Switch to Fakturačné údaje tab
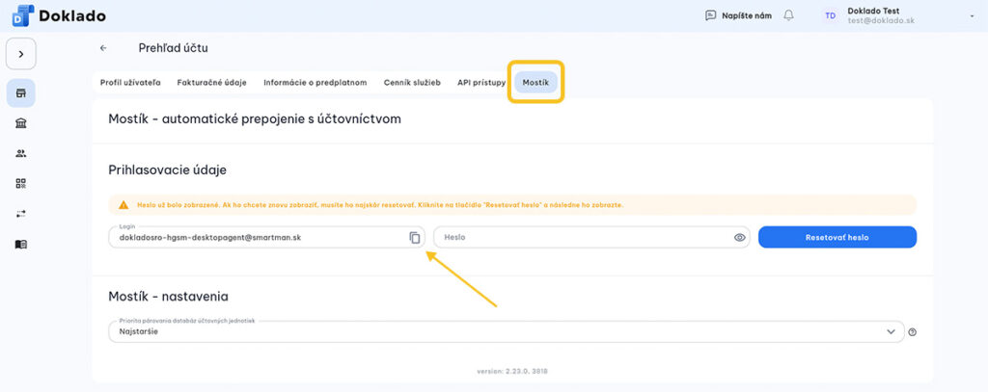This screenshot has width=988, height=392. (x=211, y=83)
